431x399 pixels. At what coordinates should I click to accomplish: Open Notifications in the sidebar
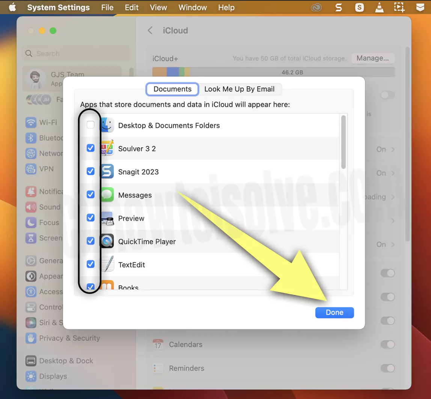[44, 191]
